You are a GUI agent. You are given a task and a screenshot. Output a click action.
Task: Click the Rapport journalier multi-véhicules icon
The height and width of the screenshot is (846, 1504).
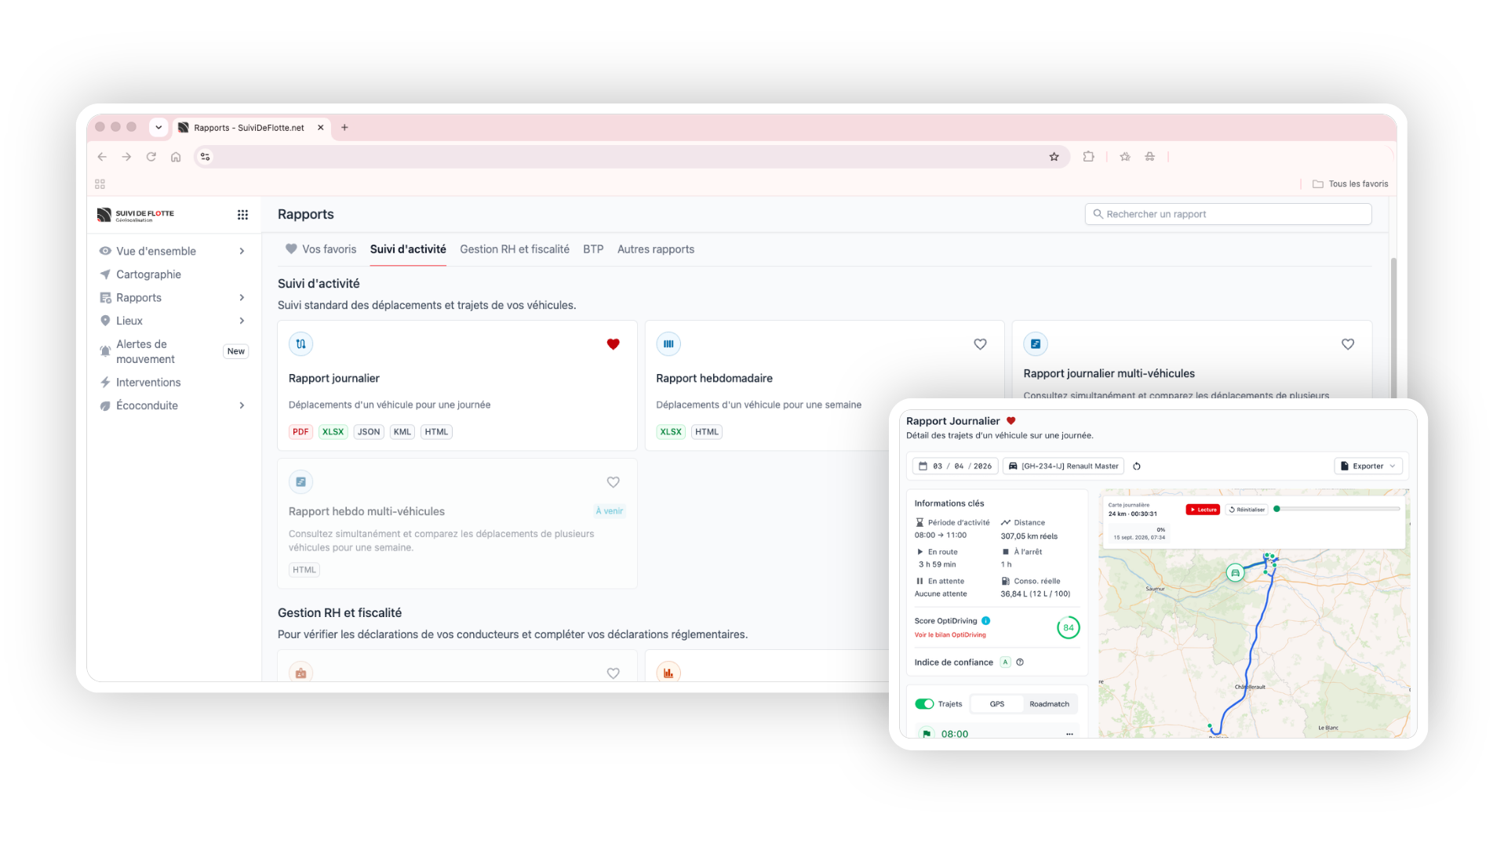pyautogui.click(x=1035, y=344)
